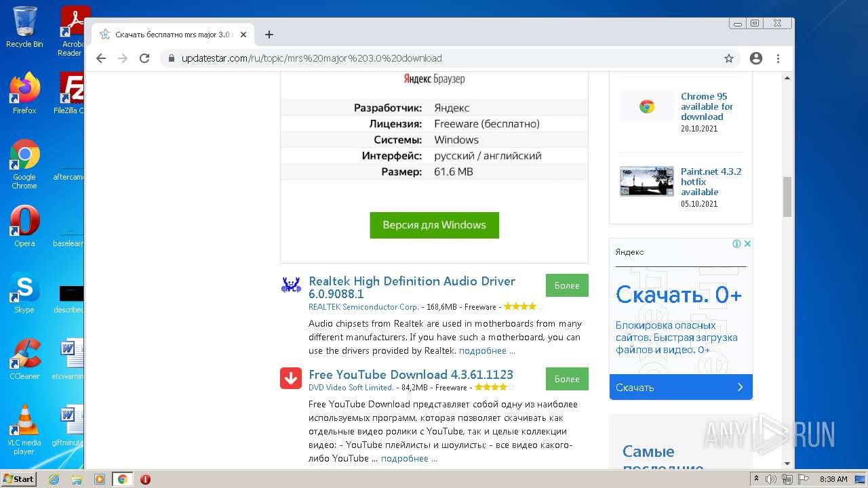This screenshot has height=488, width=868.
Task: Click the volume speaker tray icon
Action: pos(771,479)
